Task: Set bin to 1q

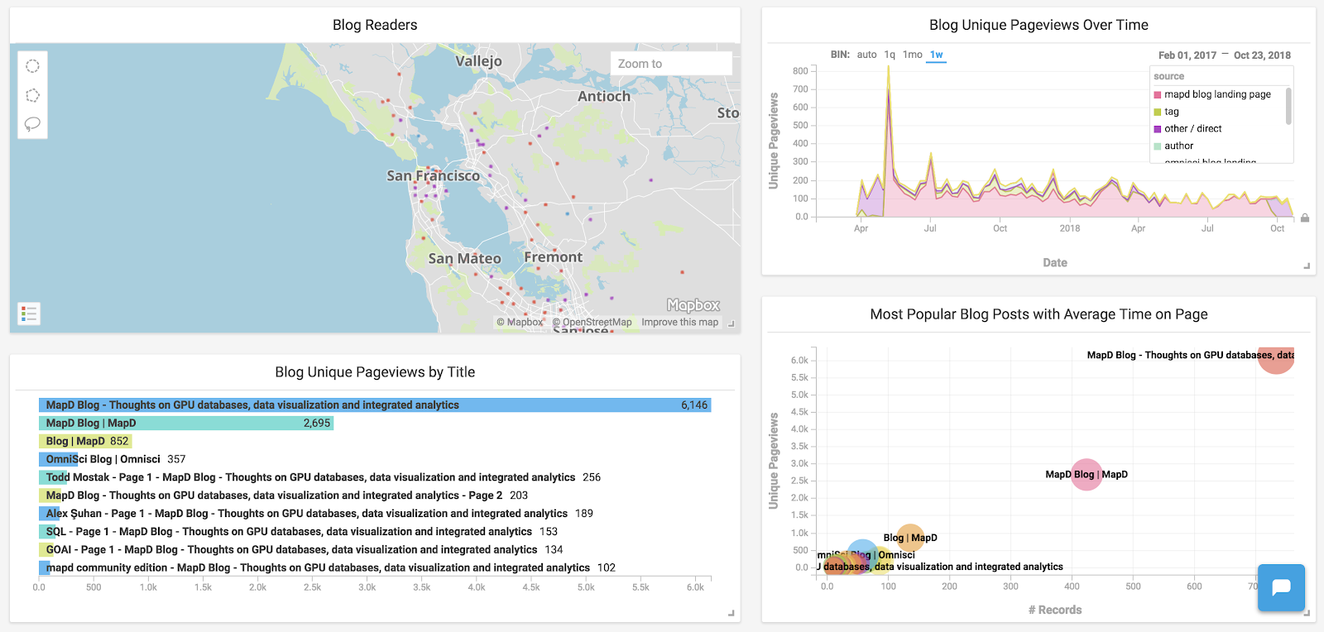Action: tap(890, 55)
